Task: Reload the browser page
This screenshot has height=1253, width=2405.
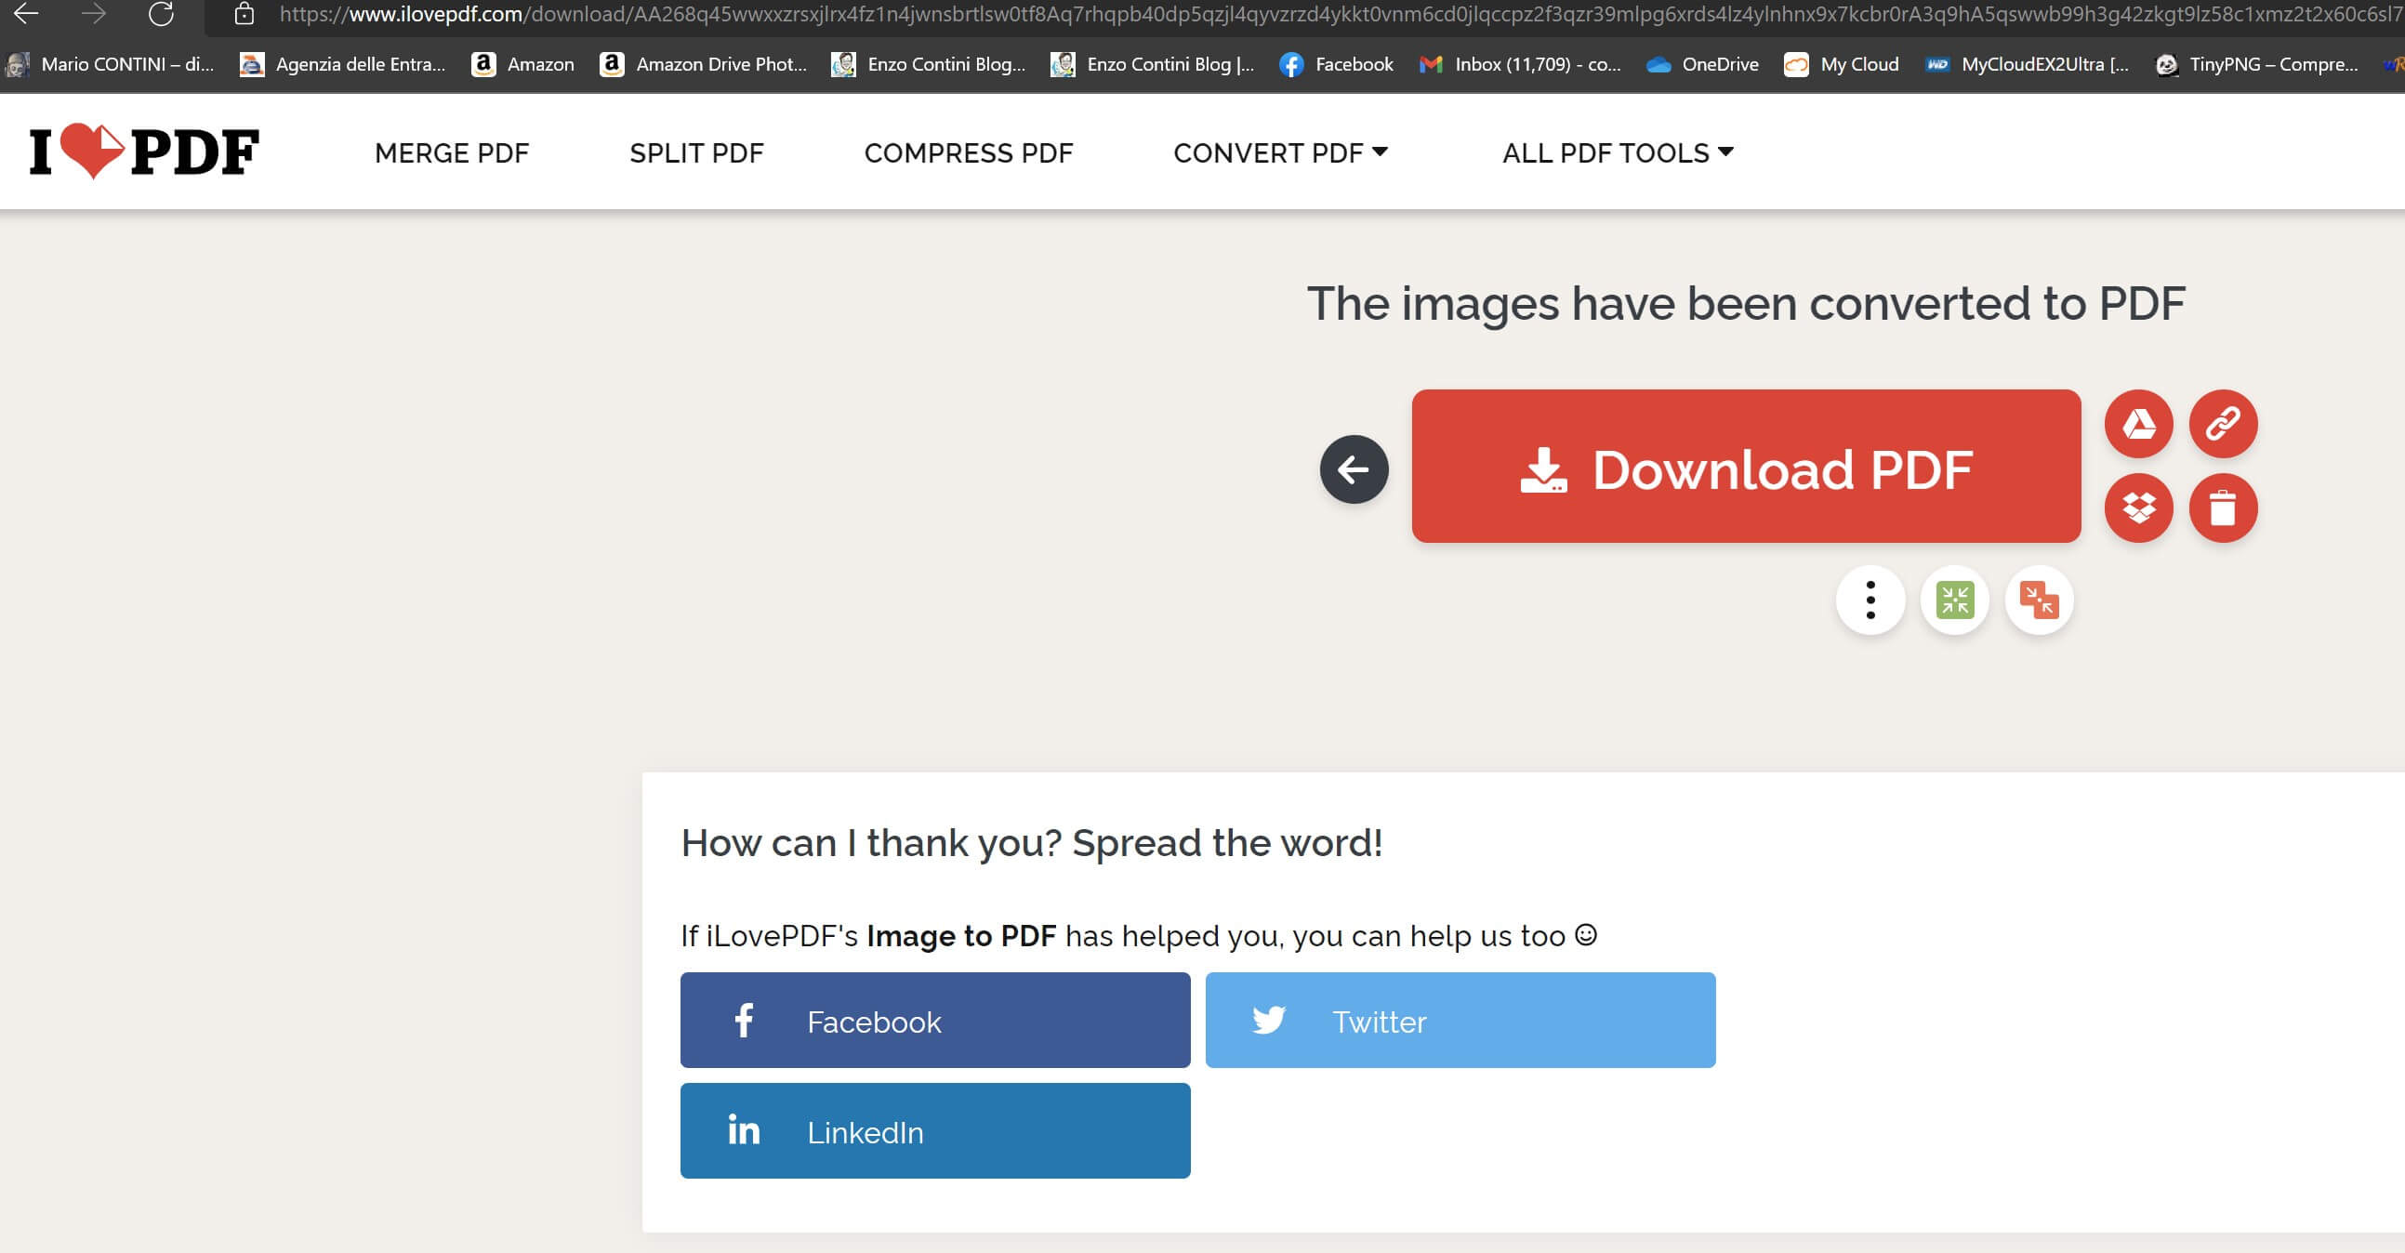Action: click(161, 14)
